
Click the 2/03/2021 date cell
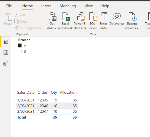click(x=26, y=106)
